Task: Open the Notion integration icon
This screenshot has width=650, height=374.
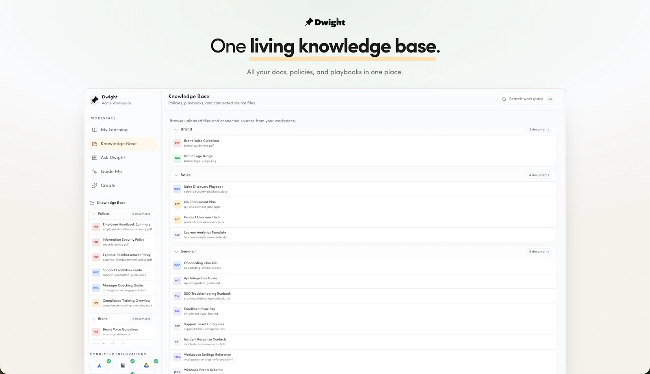Action: point(123,365)
